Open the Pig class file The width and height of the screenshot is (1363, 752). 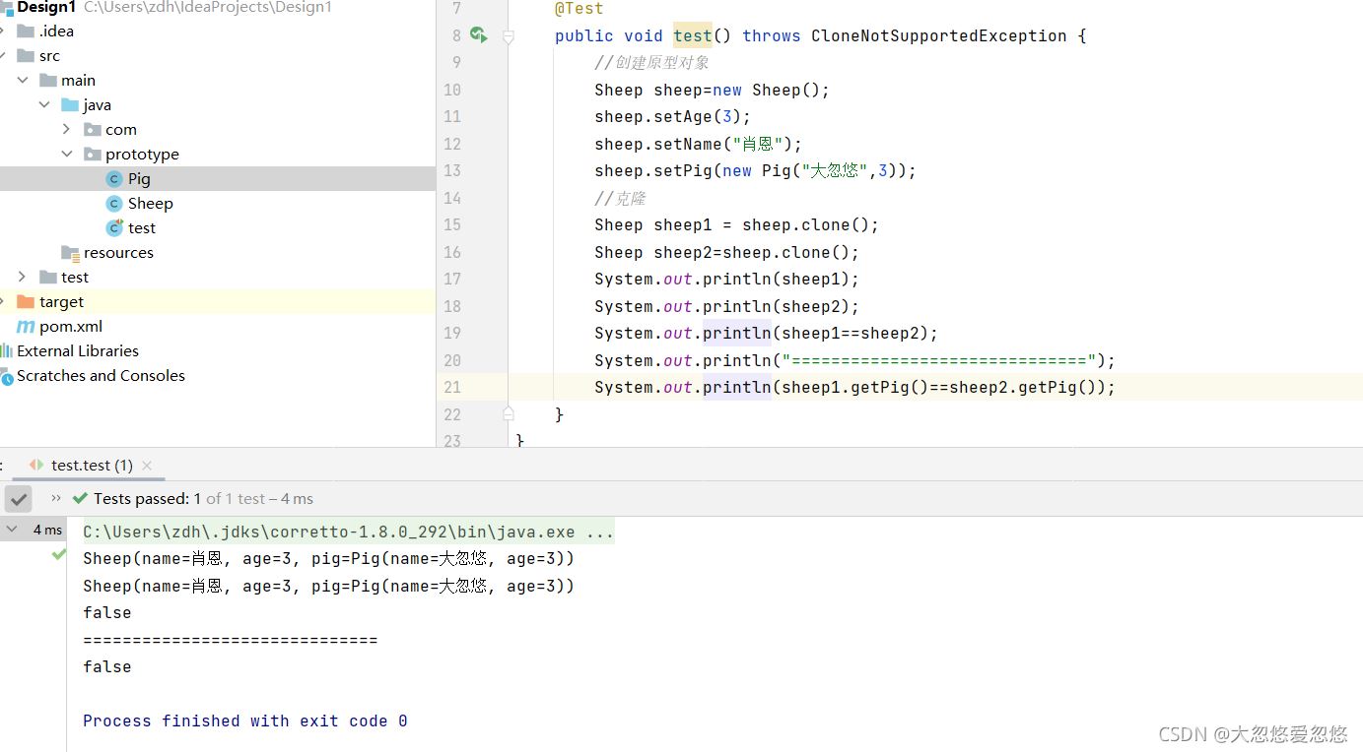pyautogui.click(x=138, y=179)
